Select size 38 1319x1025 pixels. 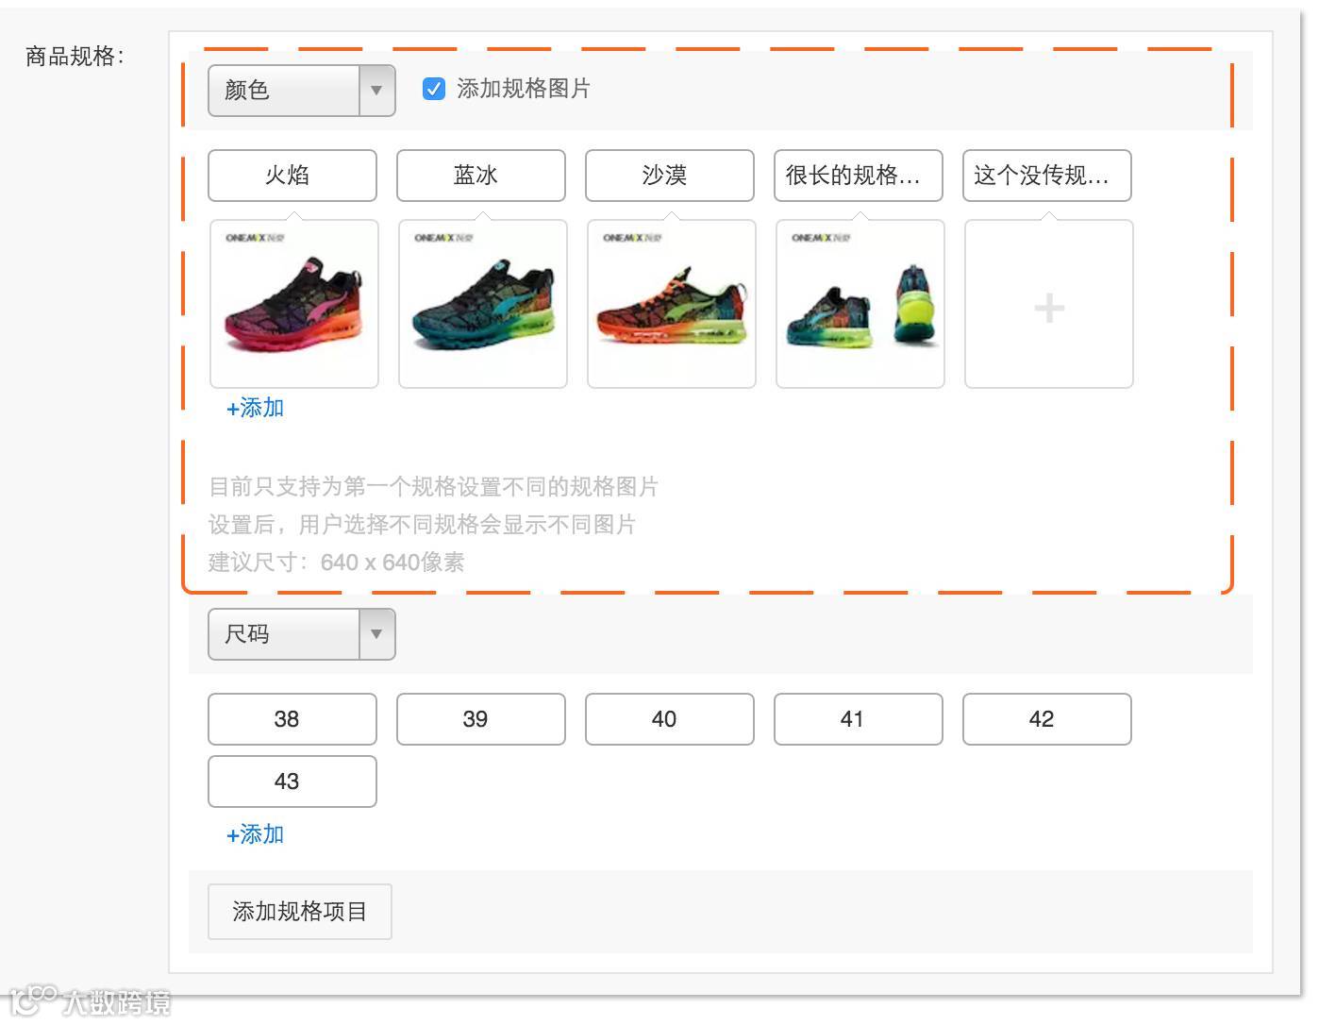[292, 719]
